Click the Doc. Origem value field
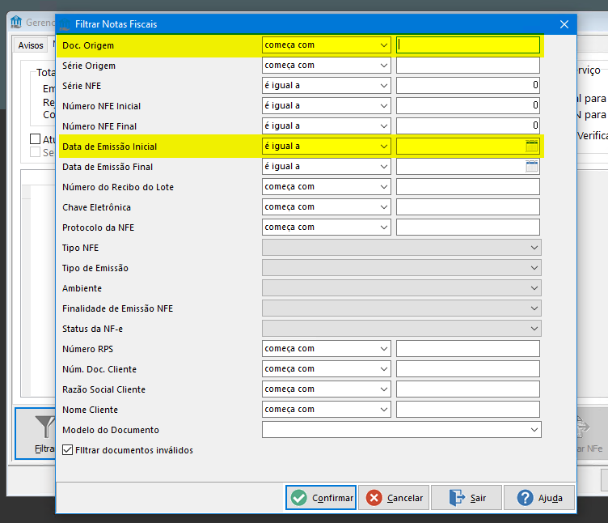 (468, 45)
